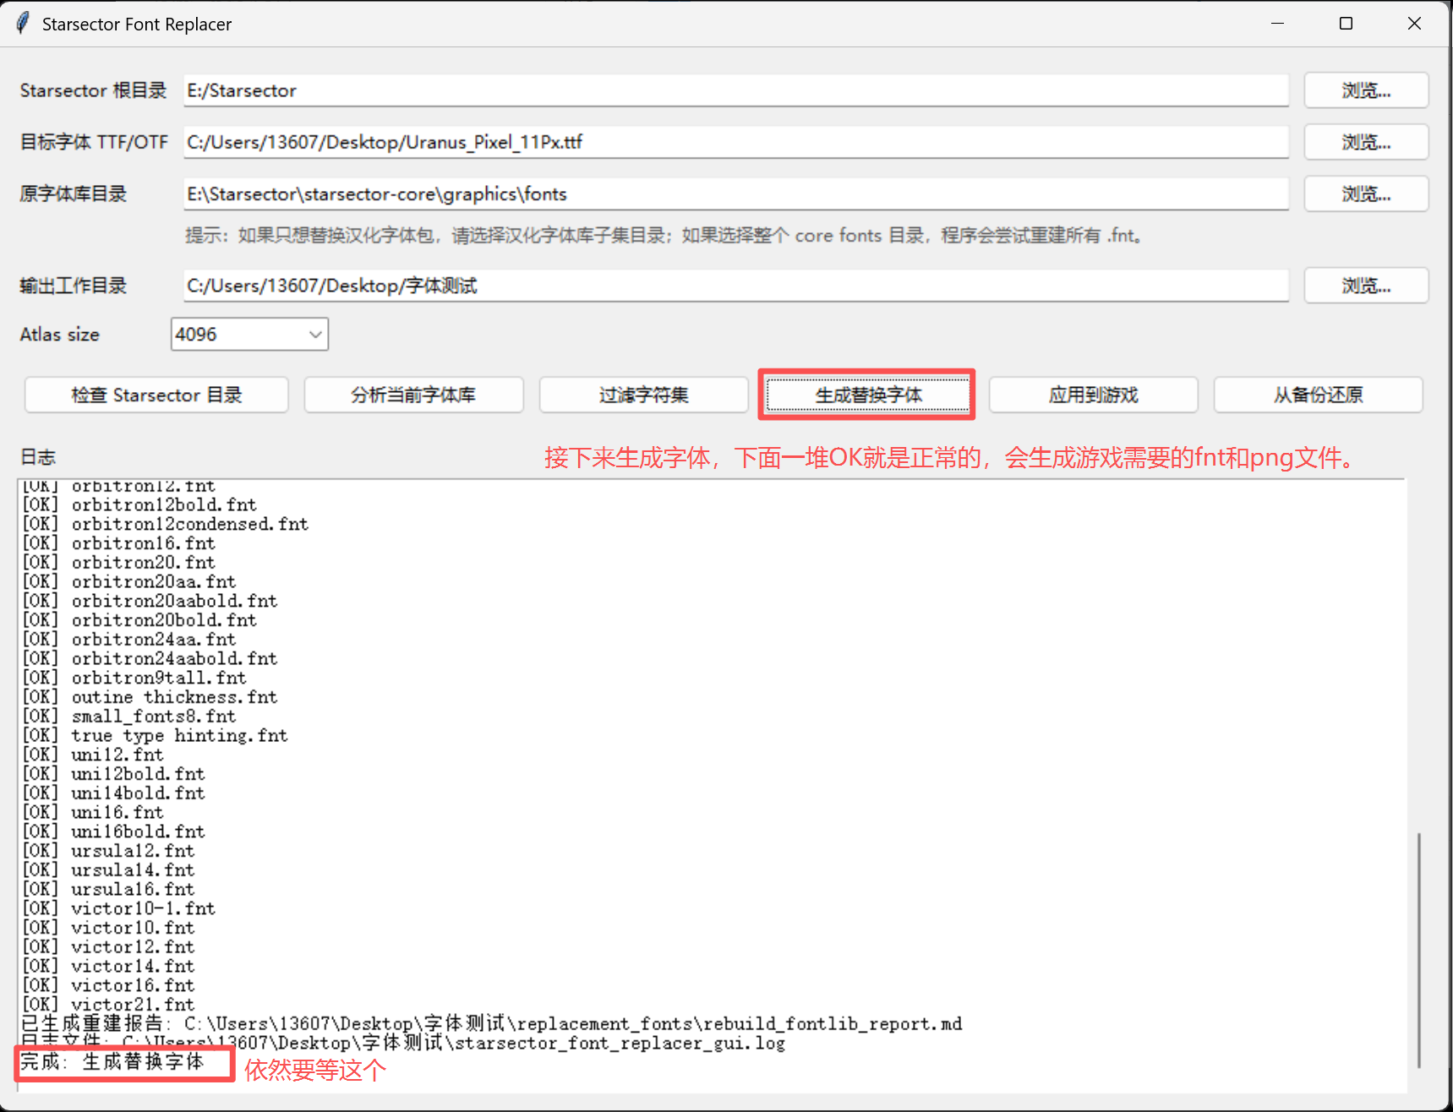Screen dimensions: 1453x1112
Task: Click the Atlas size label
Action: [x=59, y=335]
